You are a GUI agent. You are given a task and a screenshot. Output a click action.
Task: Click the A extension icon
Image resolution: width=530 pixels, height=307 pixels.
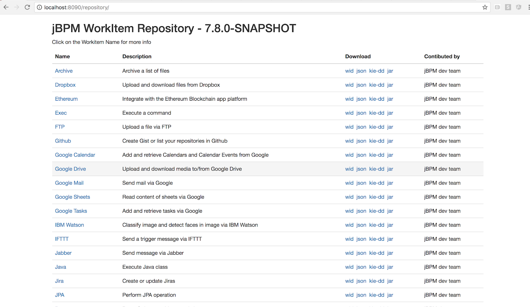(x=518, y=7)
